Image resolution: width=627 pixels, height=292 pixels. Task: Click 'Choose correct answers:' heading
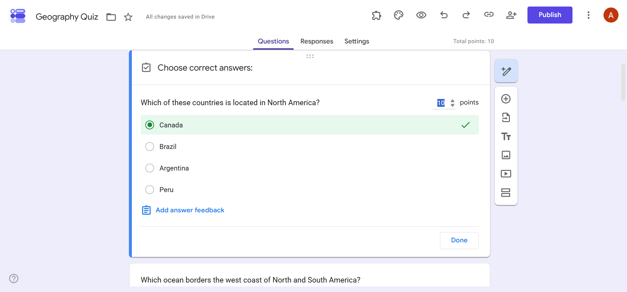pyautogui.click(x=205, y=68)
